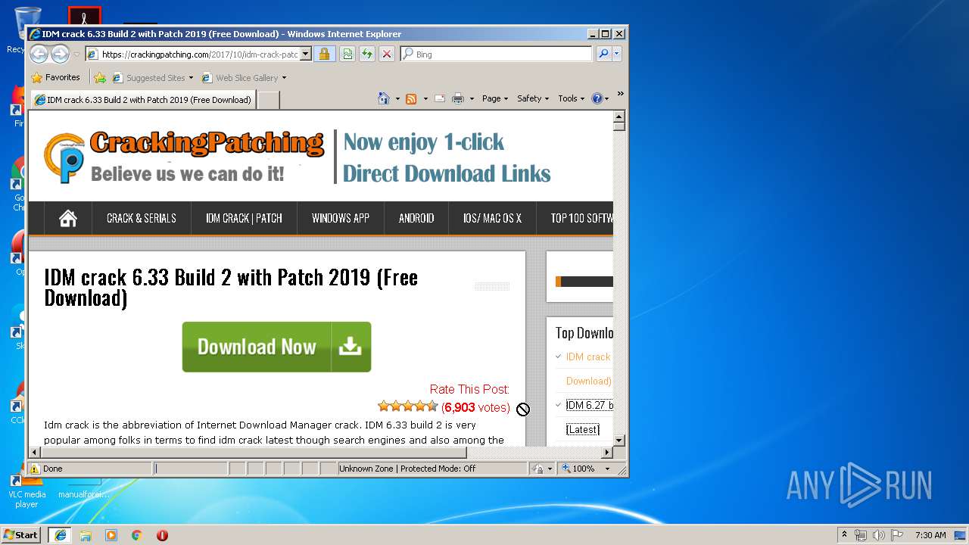
Task: Click the Home page icon in the command bar
Action: tap(384, 98)
